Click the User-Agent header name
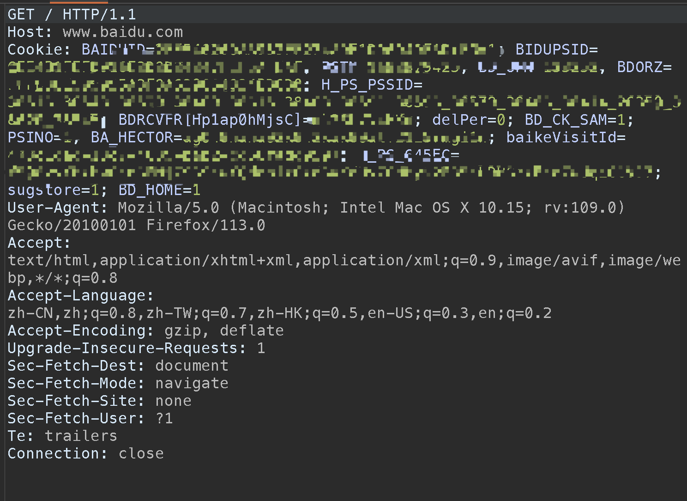The image size is (687, 501). coord(54,208)
